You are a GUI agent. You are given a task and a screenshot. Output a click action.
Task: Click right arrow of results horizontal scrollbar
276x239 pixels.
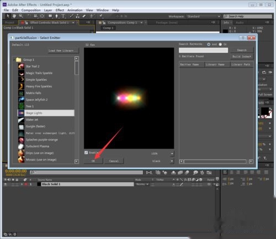[251, 161]
